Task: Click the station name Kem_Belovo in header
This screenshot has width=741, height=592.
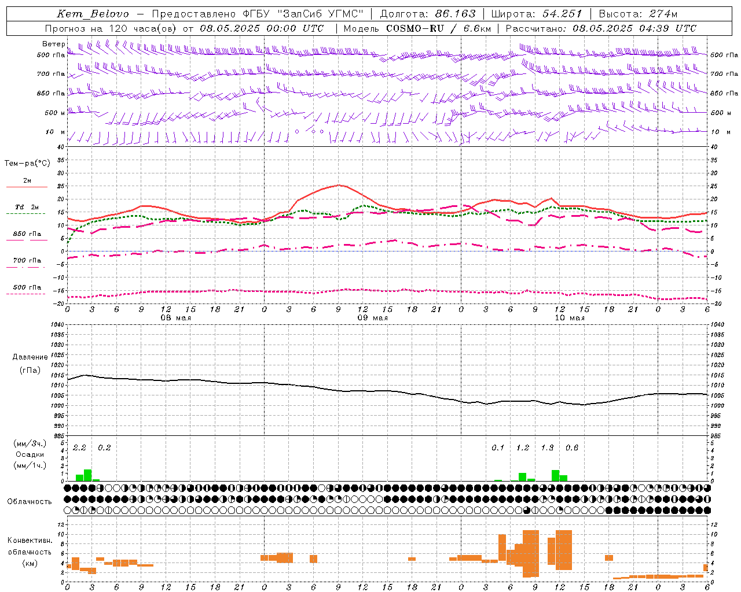Action: click(x=93, y=14)
